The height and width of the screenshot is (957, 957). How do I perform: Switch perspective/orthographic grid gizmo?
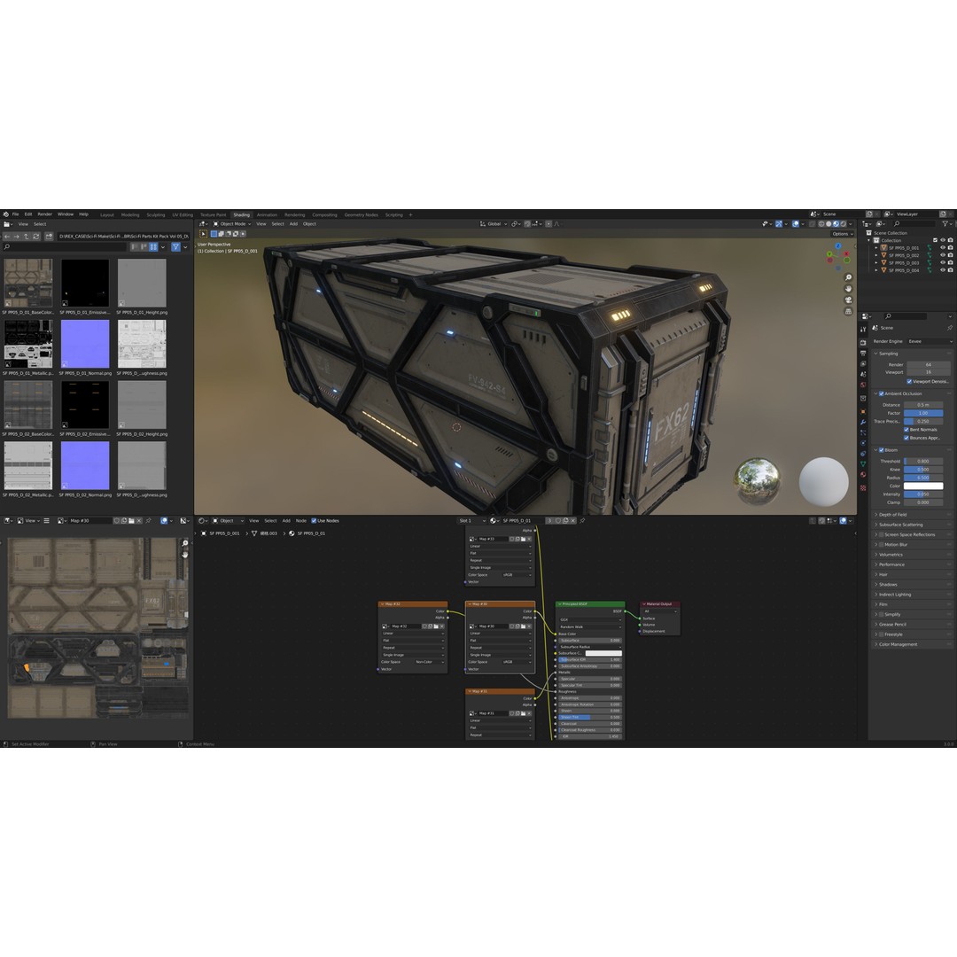pos(848,311)
